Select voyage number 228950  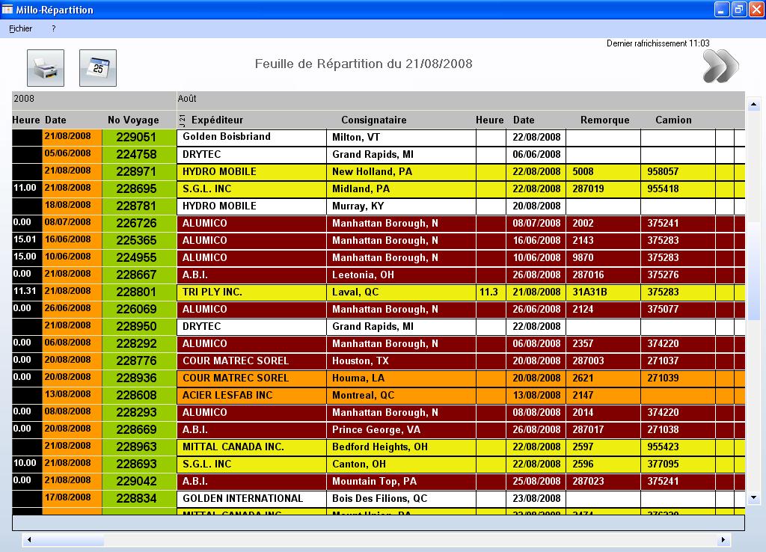[x=138, y=326]
